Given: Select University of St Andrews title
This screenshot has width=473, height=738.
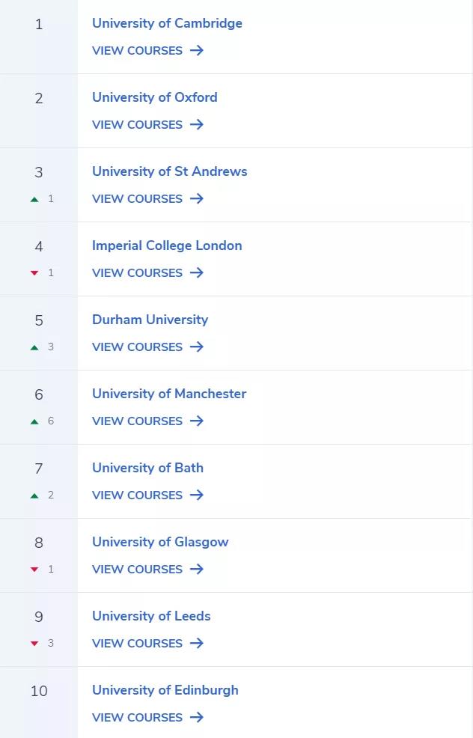Looking at the screenshot, I should click(x=169, y=171).
